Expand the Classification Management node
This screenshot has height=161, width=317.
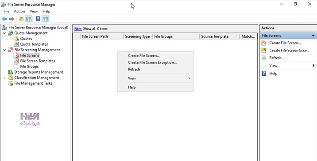[x=4, y=78]
